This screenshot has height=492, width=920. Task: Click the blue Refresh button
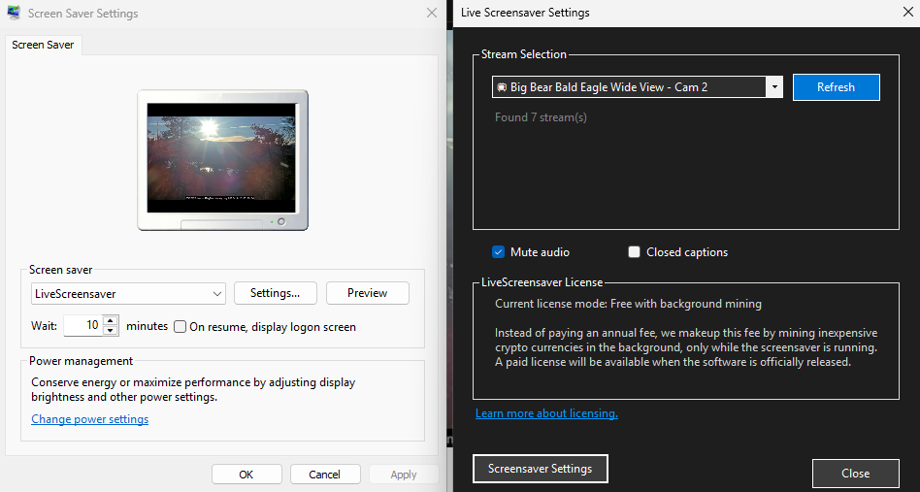(837, 87)
